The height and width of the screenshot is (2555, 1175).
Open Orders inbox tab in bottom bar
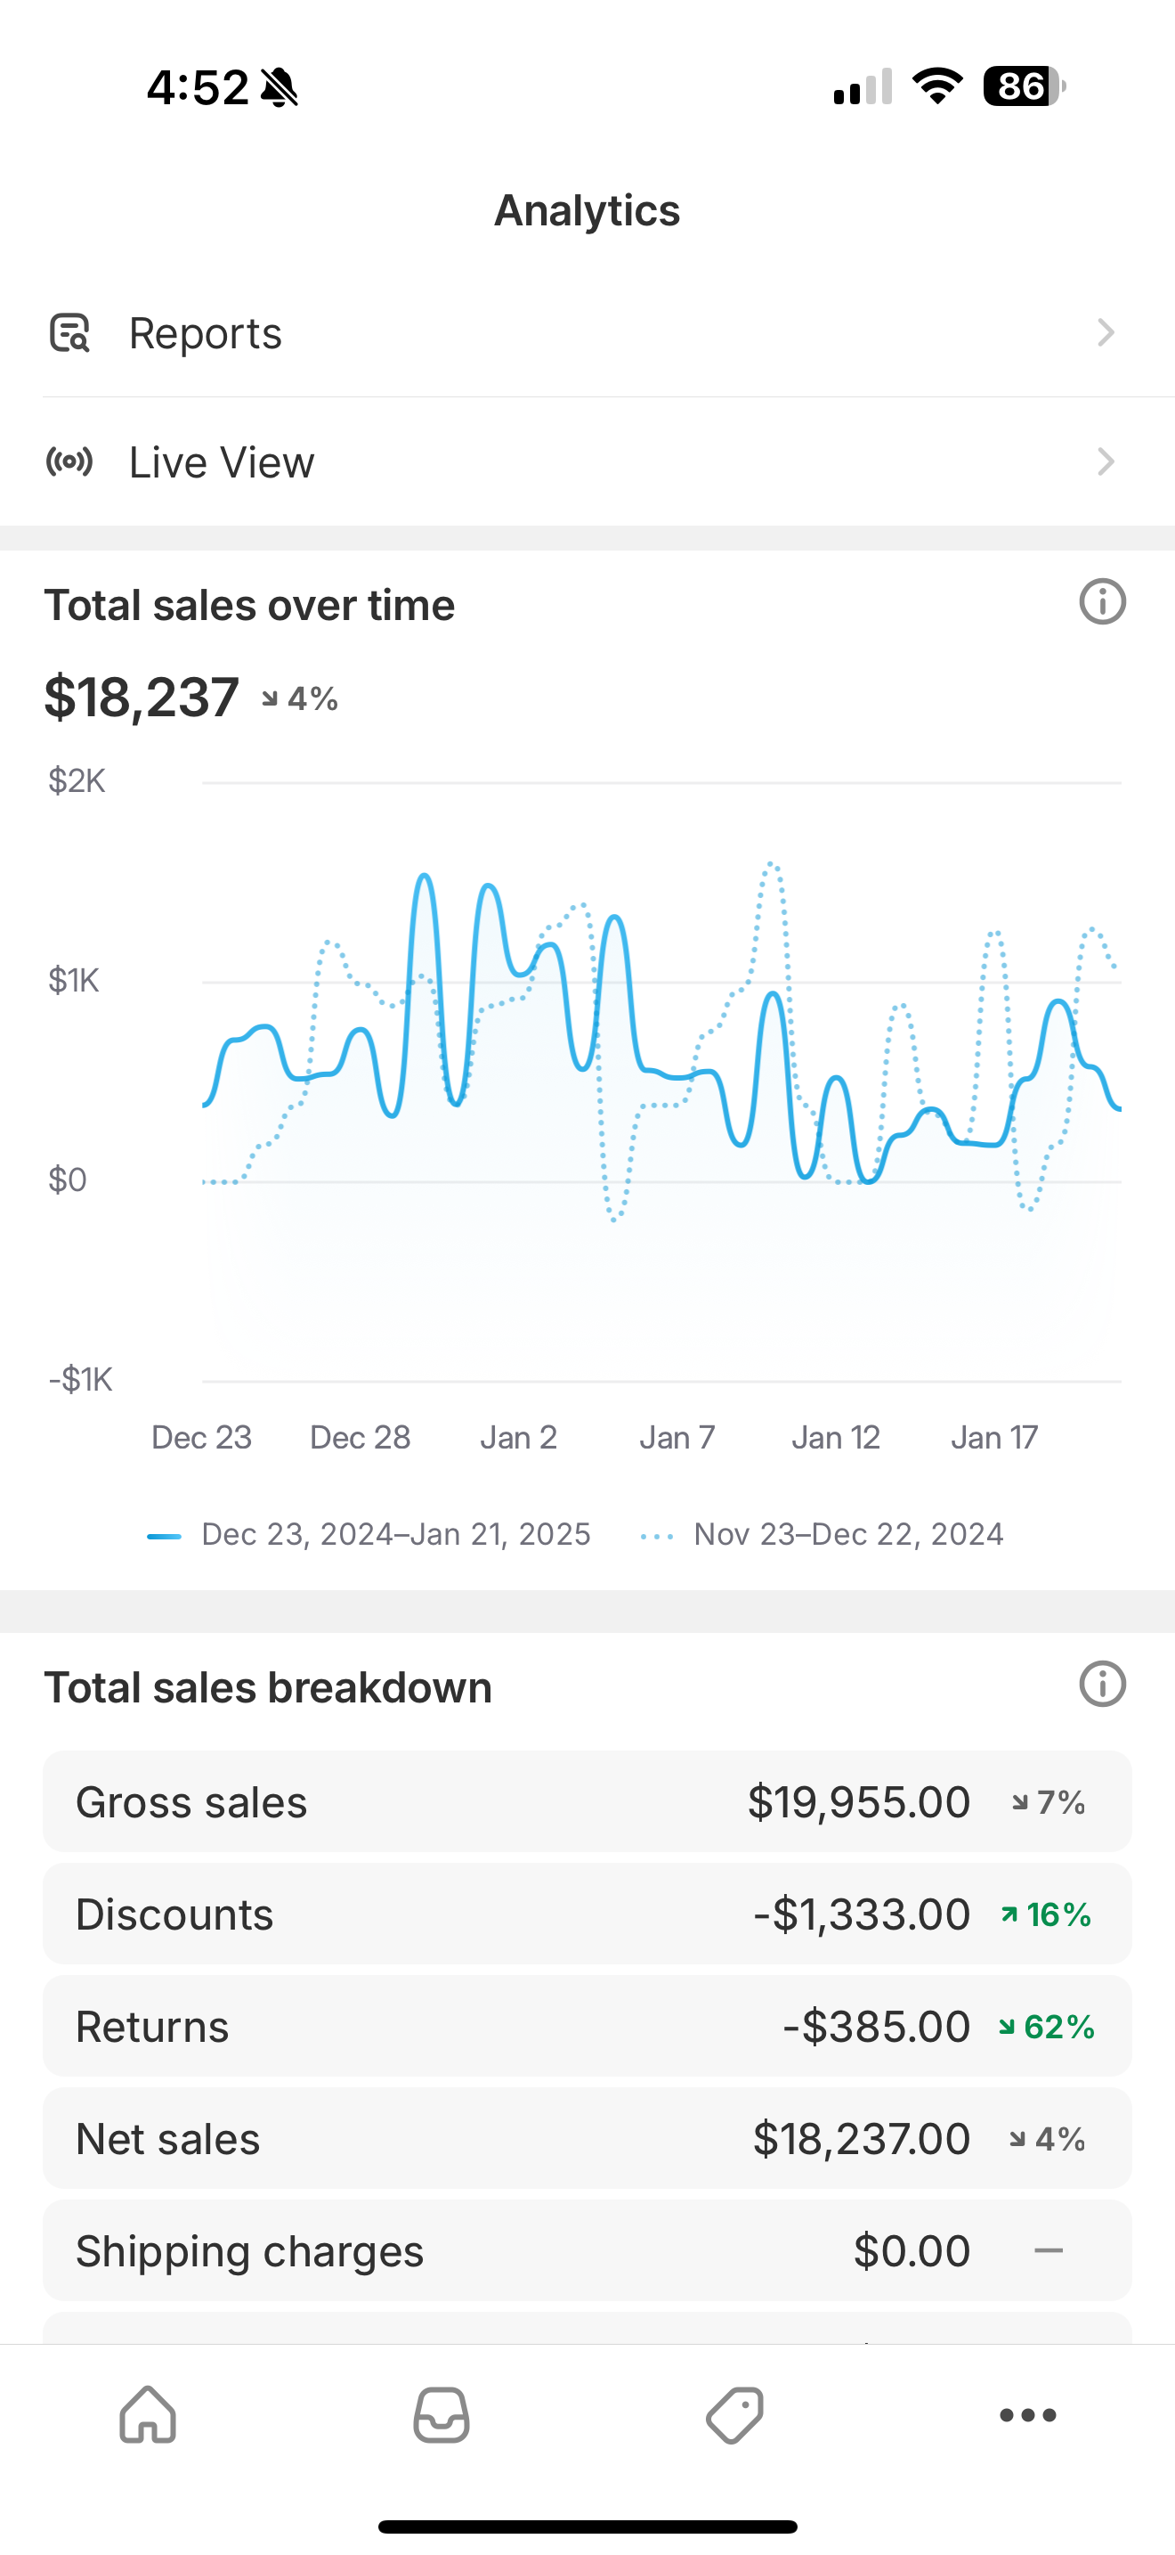pos(441,2414)
